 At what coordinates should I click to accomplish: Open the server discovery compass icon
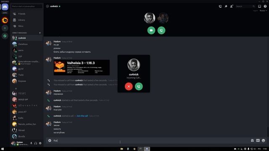[x=5, y=36]
